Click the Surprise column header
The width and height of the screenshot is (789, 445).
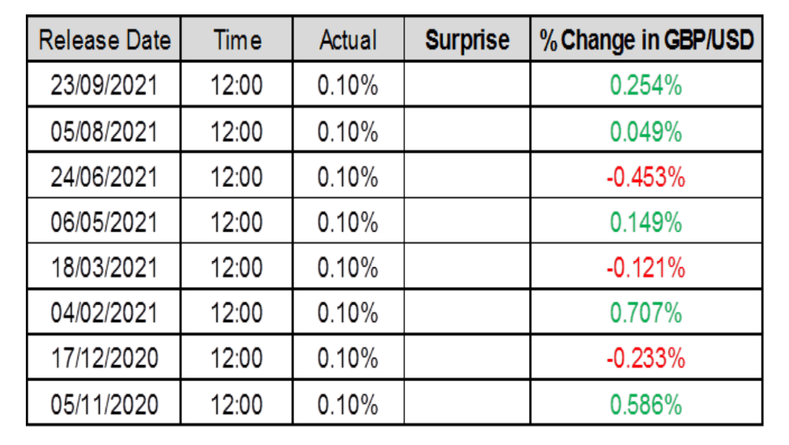pos(467,40)
